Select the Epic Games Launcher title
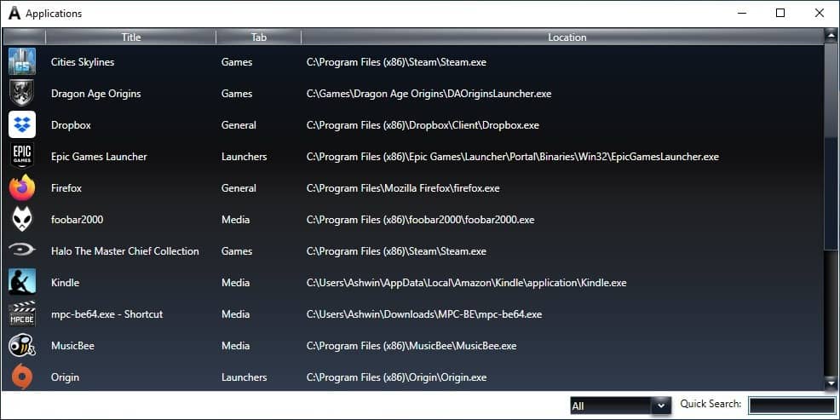The image size is (840, 420). coord(99,157)
